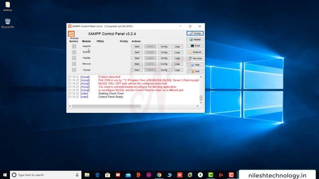This screenshot has width=319, height=179.
Task: Open the red taskbar icon left of Mail
Action: (x=118, y=175)
